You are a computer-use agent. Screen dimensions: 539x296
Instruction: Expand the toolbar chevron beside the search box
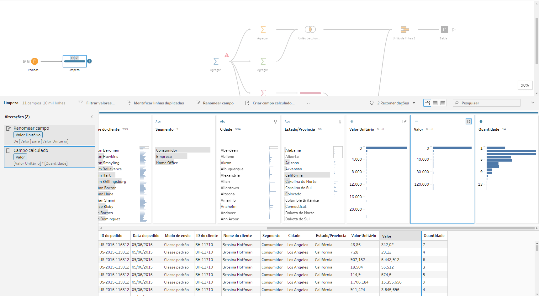(532, 103)
